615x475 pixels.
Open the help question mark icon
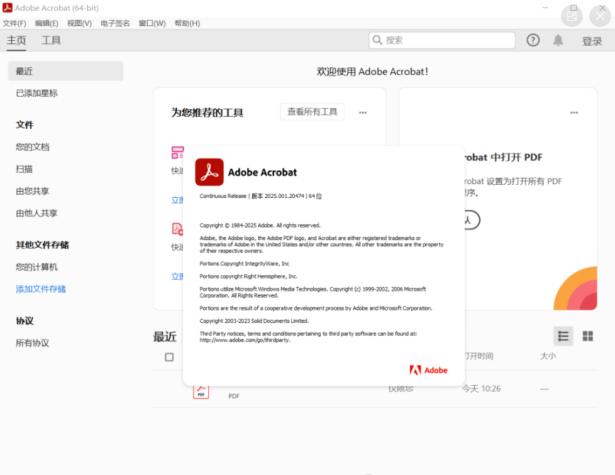(533, 40)
